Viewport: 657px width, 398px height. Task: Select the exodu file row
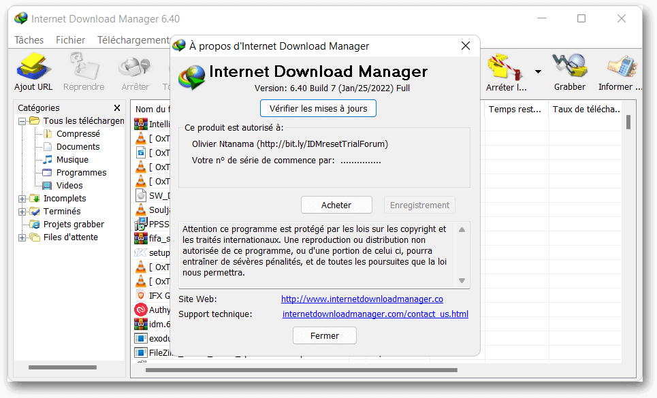click(153, 338)
